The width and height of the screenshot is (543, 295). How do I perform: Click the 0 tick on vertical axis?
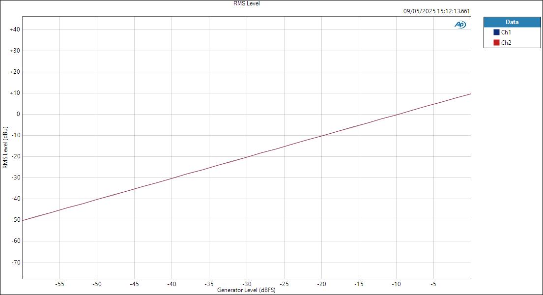pyautogui.click(x=18, y=115)
